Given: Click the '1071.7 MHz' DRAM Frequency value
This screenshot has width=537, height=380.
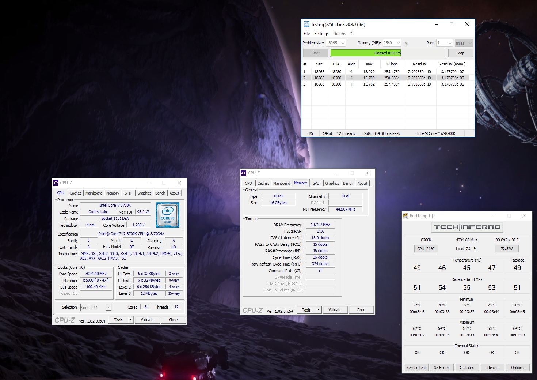Looking at the screenshot, I should pos(320,225).
